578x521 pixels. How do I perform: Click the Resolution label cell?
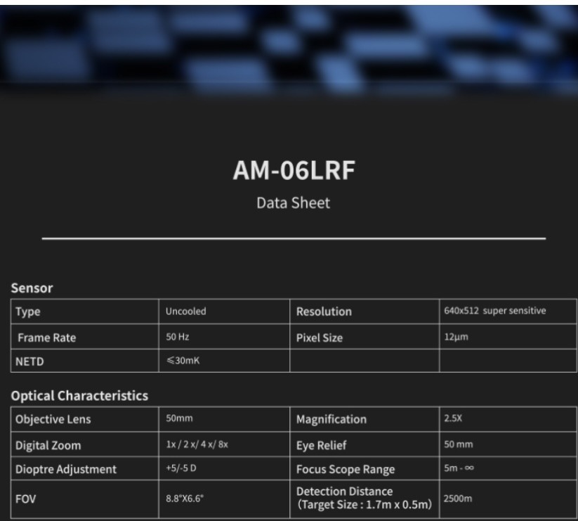coord(324,311)
